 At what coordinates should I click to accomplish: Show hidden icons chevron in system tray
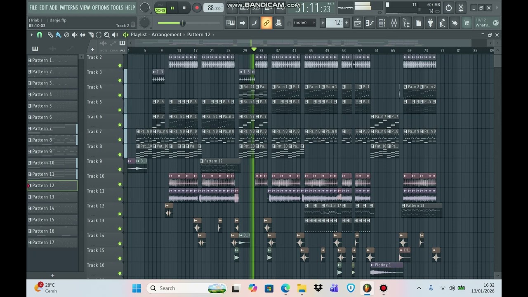(x=419, y=288)
